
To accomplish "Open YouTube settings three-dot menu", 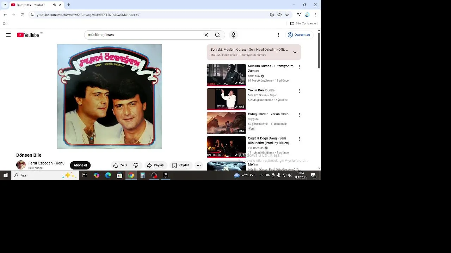I will (x=278, y=35).
